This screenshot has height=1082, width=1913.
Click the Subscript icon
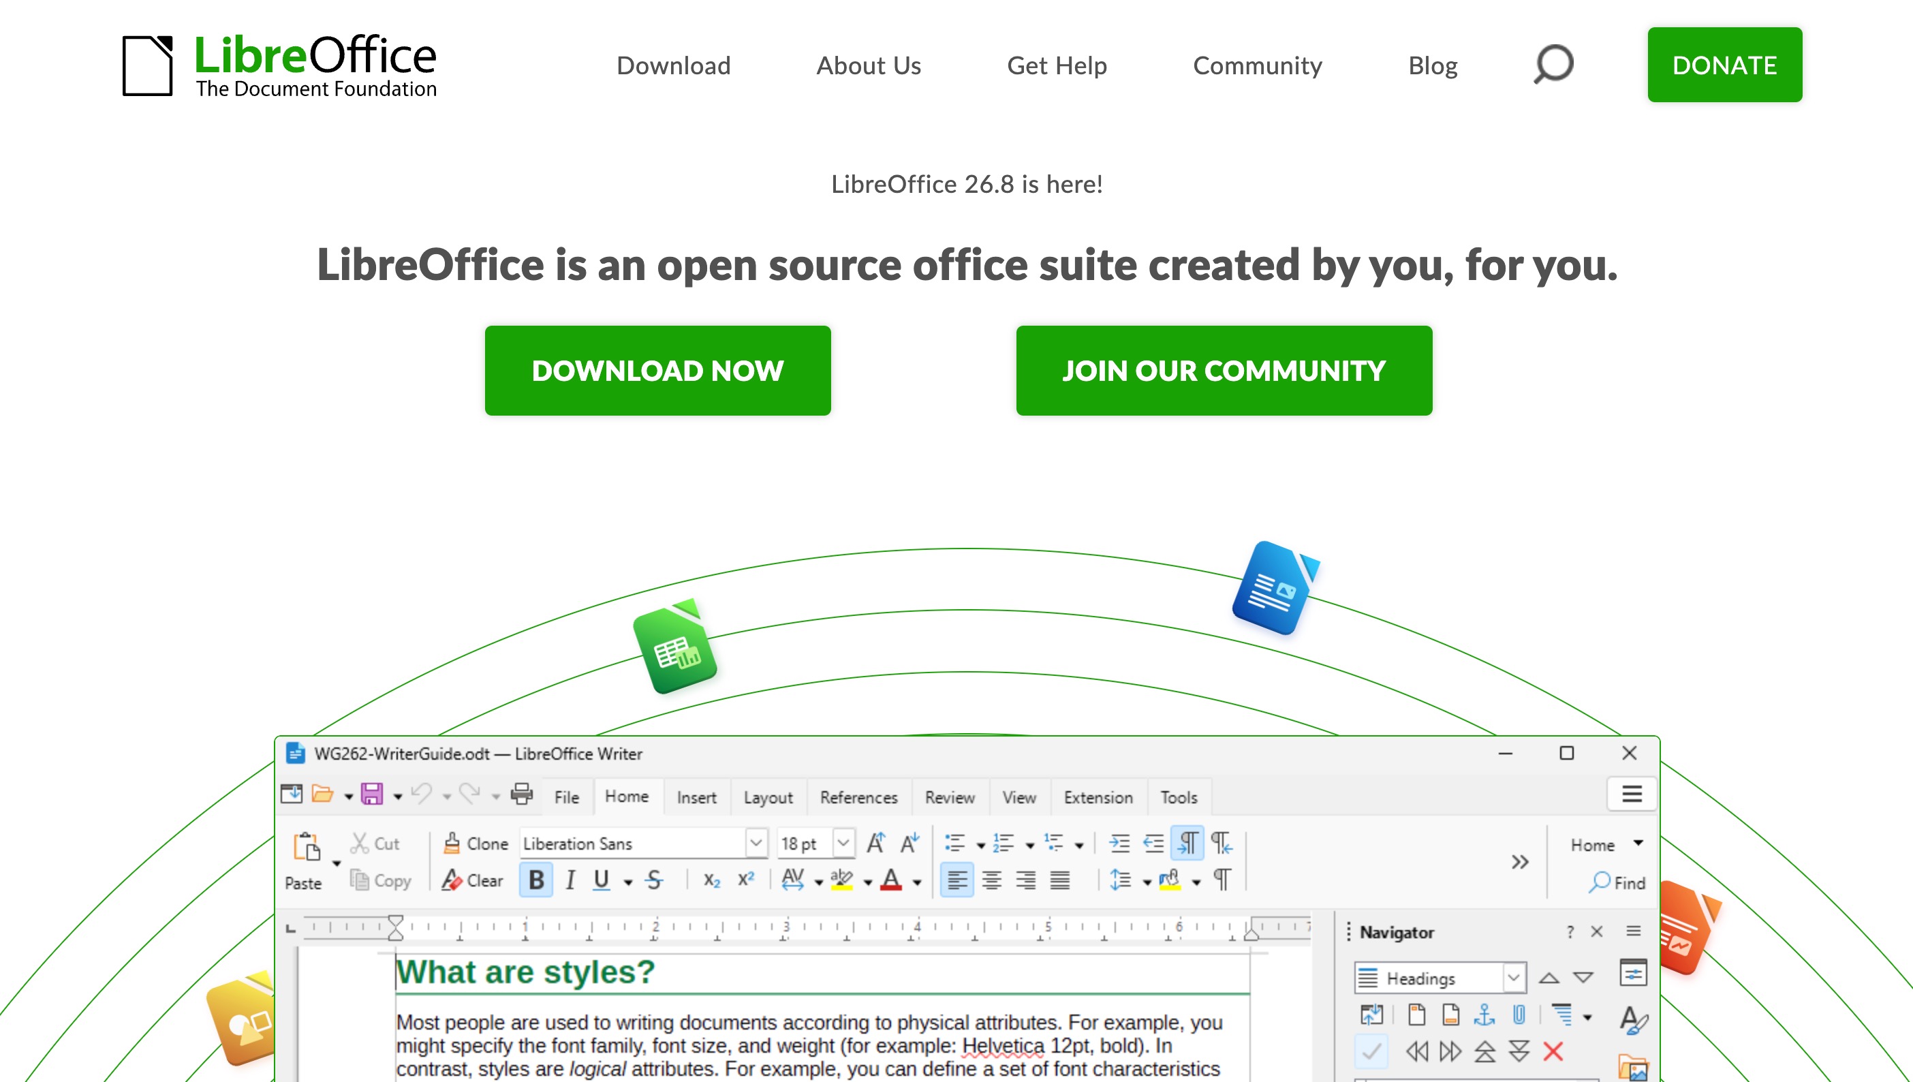(712, 880)
